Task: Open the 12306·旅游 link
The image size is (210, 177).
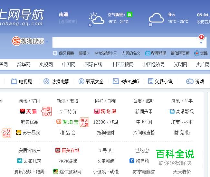Action: [x=106, y=122]
